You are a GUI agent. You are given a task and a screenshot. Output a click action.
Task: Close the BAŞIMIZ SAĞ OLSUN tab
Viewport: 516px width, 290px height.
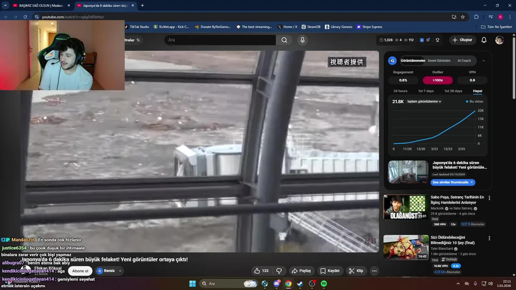69,6
